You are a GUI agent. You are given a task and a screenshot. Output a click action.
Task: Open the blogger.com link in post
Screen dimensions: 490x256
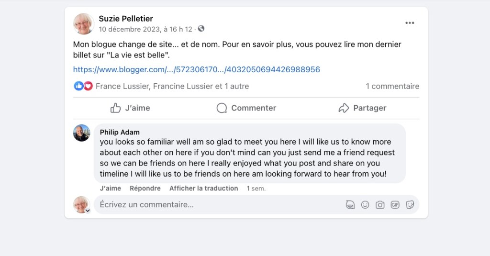click(196, 69)
